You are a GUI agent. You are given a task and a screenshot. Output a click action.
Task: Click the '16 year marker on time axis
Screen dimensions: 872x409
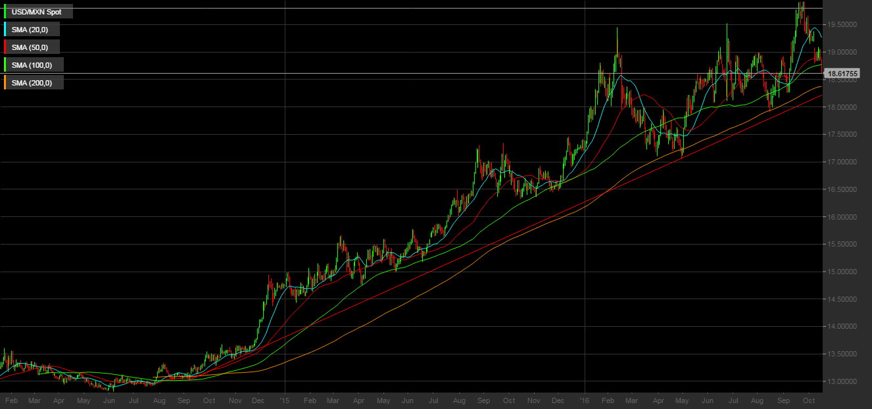(x=585, y=400)
